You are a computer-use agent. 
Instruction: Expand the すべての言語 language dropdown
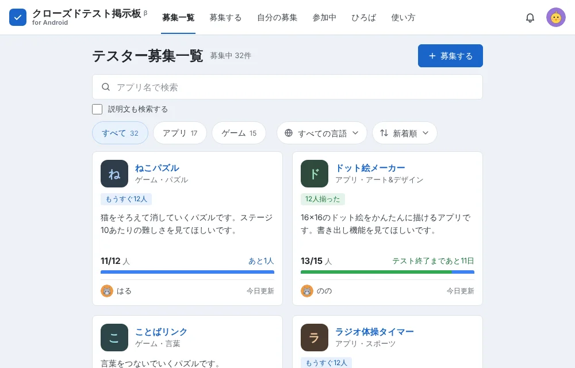coord(321,133)
